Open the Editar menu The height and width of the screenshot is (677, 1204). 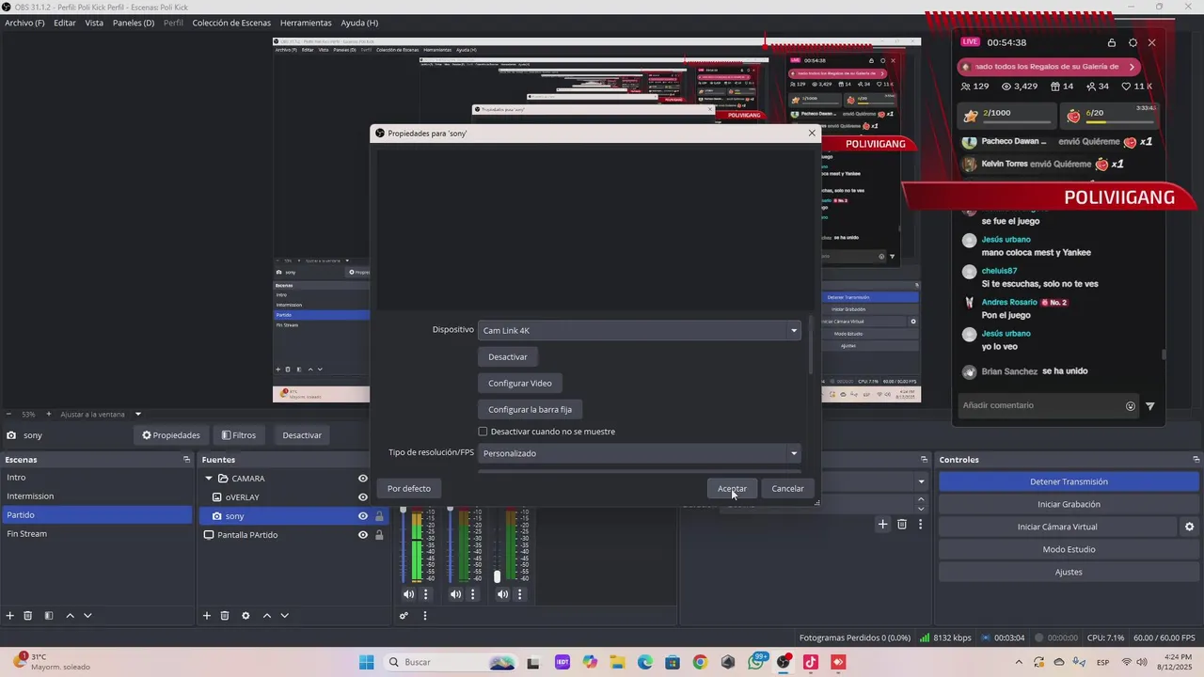pos(65,23)
